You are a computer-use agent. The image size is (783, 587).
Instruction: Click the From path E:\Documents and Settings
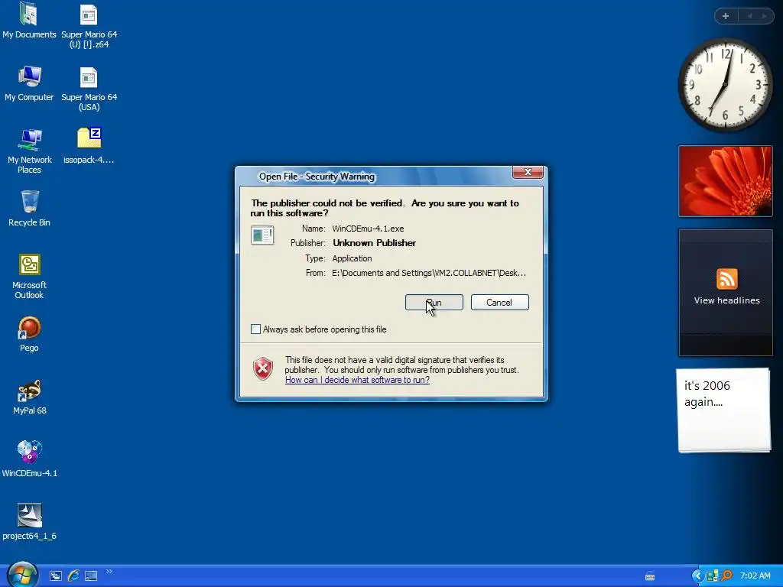(x=429, y=273)
